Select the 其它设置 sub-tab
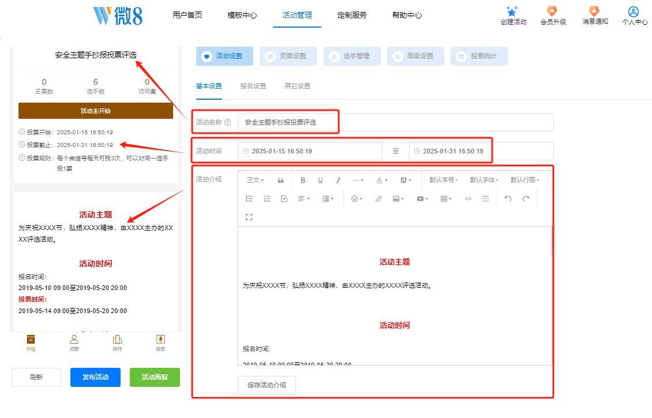Viewport: 652px width, 418px height. coord(297,86)
